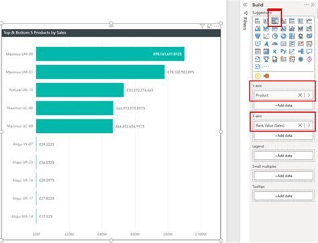Select the goals trophy visual

[x=266, y=59]
